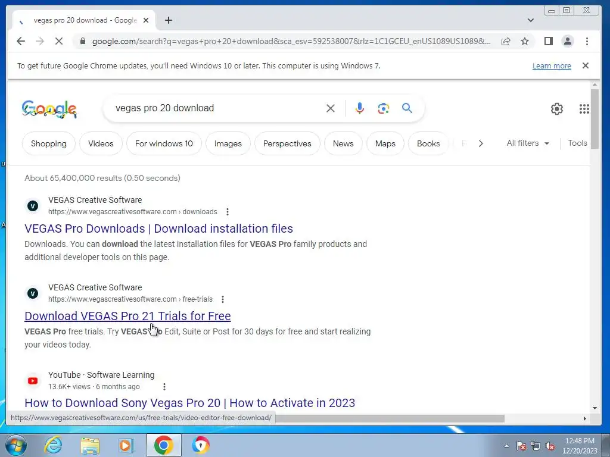Open the Windows Start menu

(x=16, y=445)
